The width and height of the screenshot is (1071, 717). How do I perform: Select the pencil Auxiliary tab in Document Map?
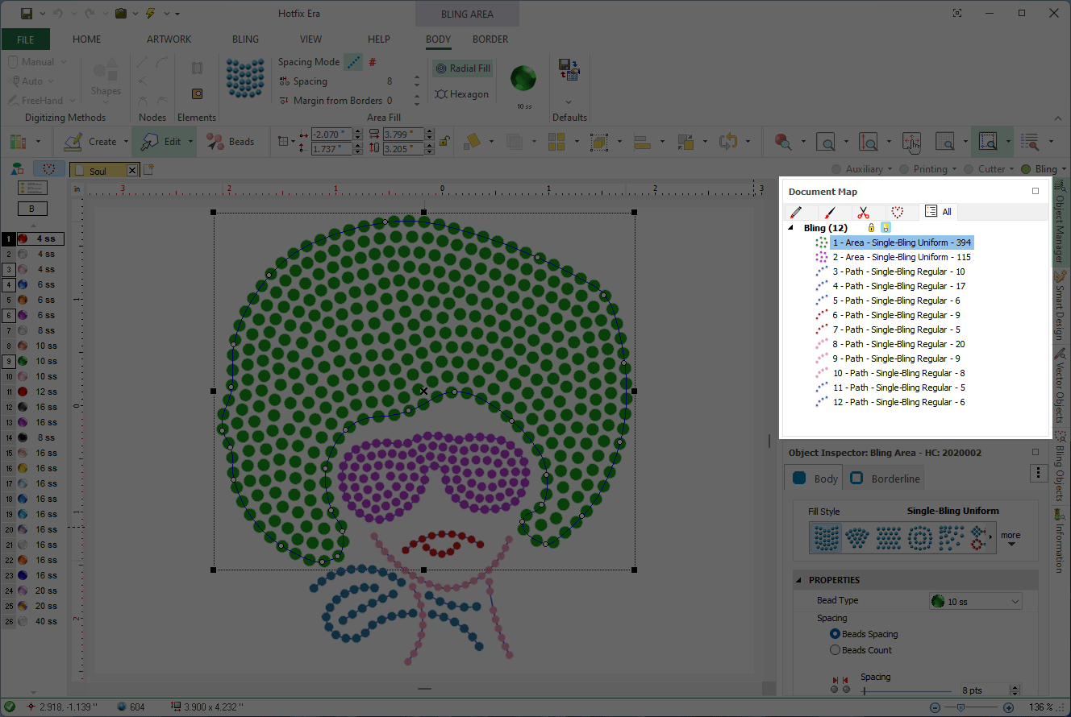pos(796,212)
